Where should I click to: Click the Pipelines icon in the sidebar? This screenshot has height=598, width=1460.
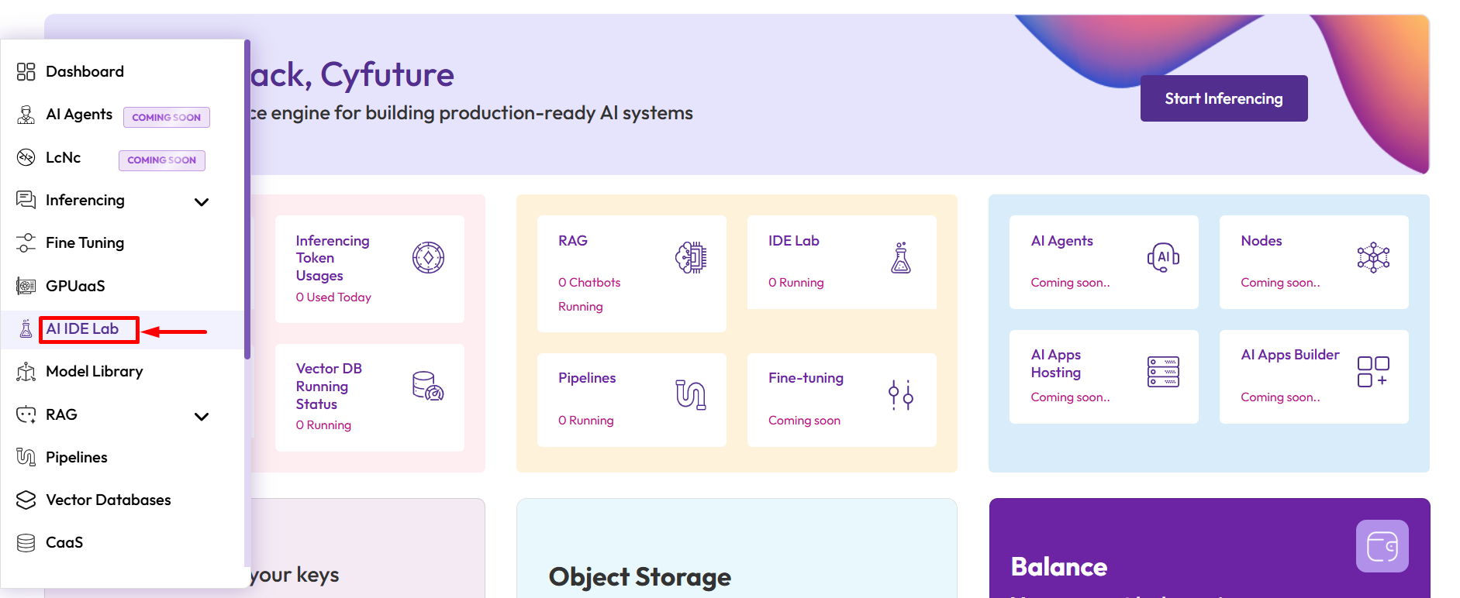click(26, 457)
